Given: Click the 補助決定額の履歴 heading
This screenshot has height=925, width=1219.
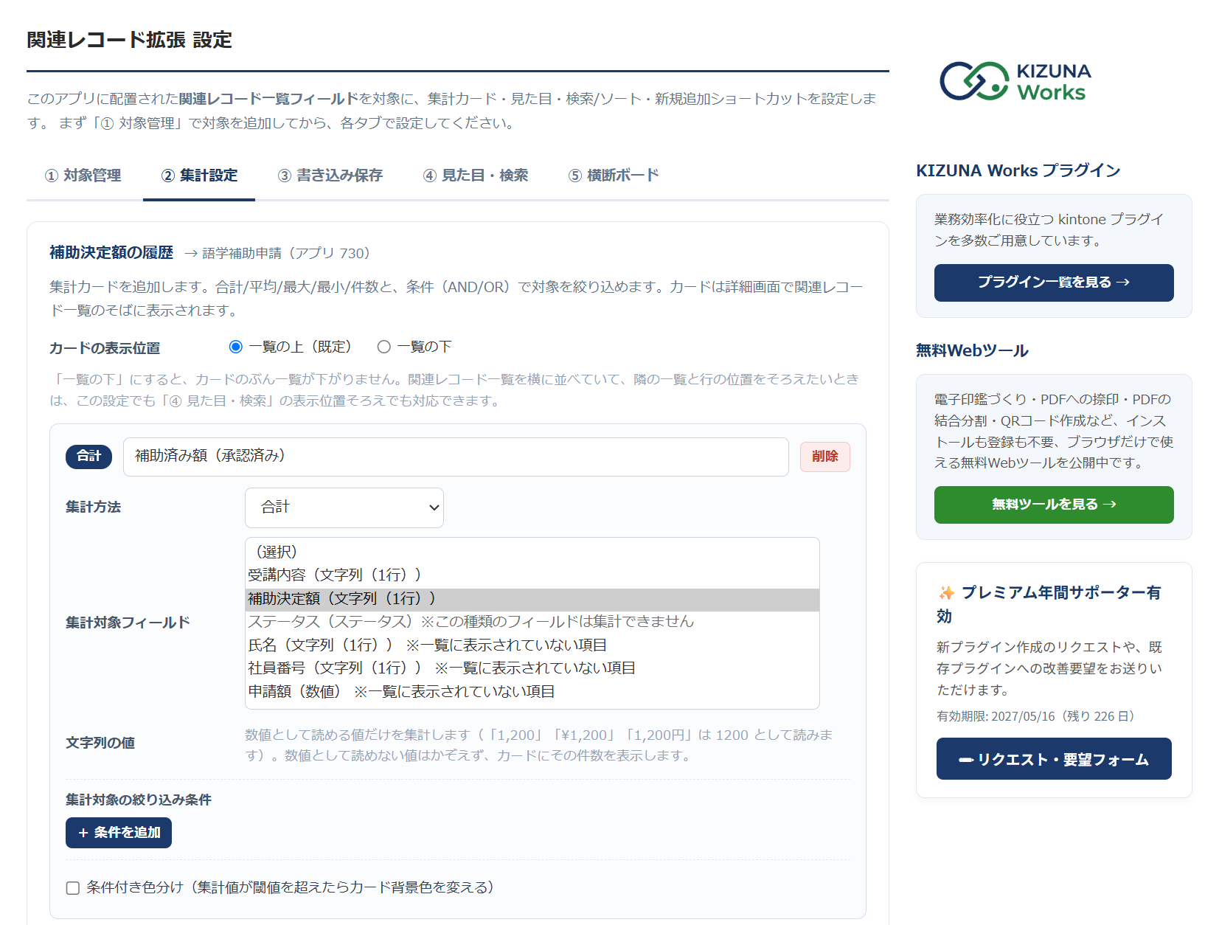Looking at the screenshot, I should (111, 252).
